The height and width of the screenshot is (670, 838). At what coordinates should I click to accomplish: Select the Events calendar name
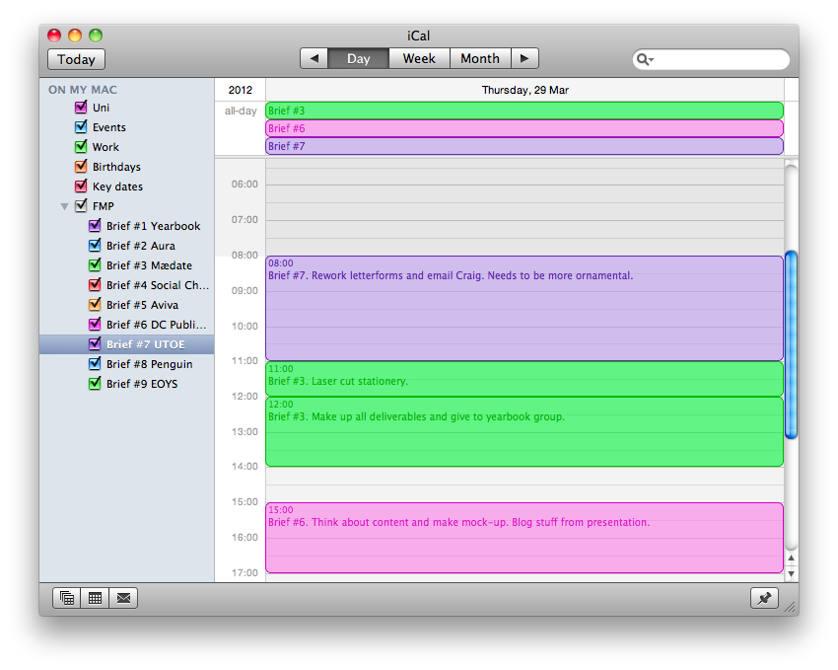(x=109, y=127)
